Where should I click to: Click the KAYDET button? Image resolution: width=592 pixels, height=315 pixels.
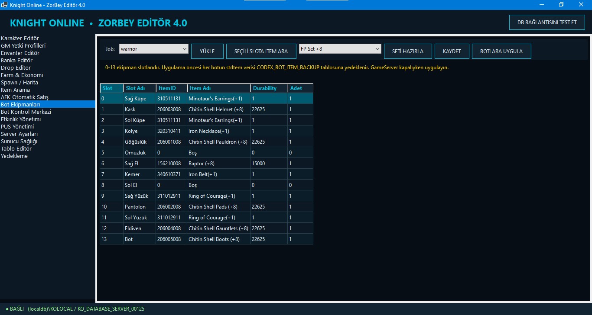tap(452, 51)
